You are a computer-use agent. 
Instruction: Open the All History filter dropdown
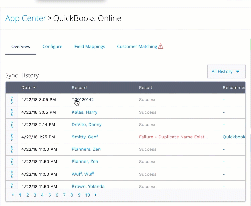coord(227,71)
